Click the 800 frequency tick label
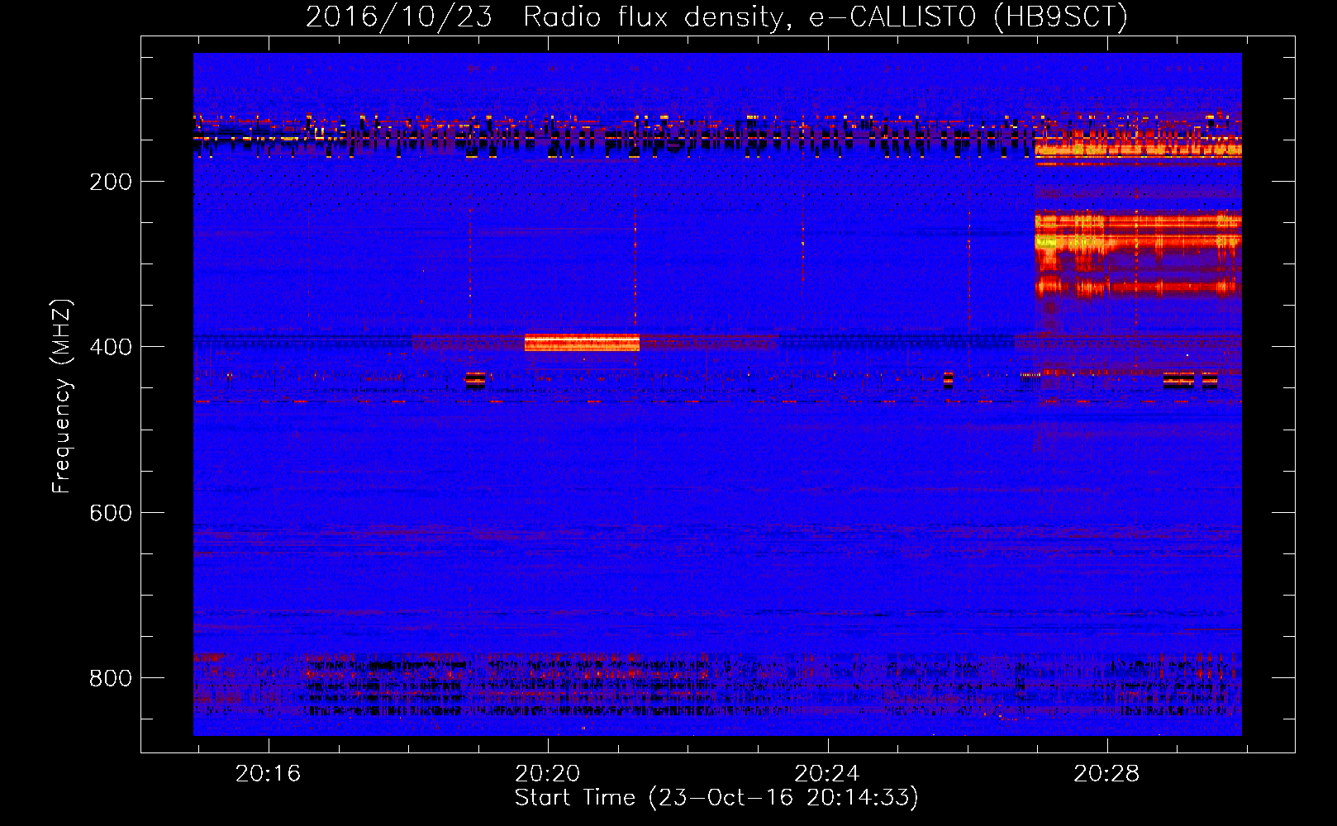 coord(111,678)
